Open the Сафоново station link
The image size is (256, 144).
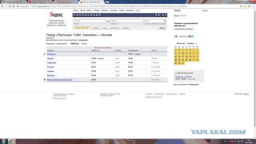52,62
